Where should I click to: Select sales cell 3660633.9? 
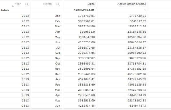(87, 32)
